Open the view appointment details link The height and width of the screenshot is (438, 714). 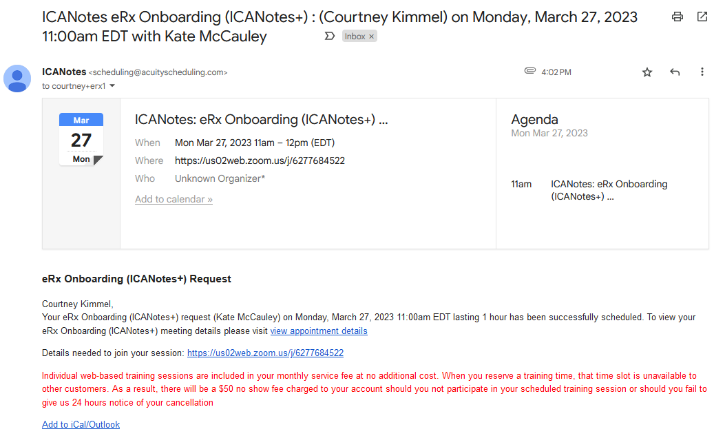tap(319, 331)
